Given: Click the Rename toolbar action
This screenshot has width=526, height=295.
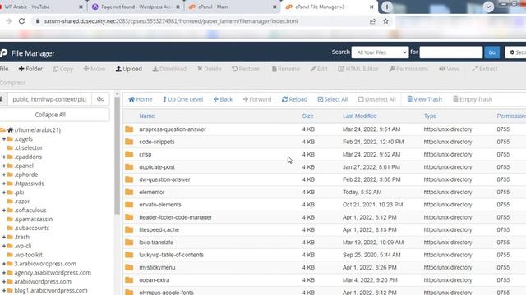Looking at the screenshot, I should point(285,69).
